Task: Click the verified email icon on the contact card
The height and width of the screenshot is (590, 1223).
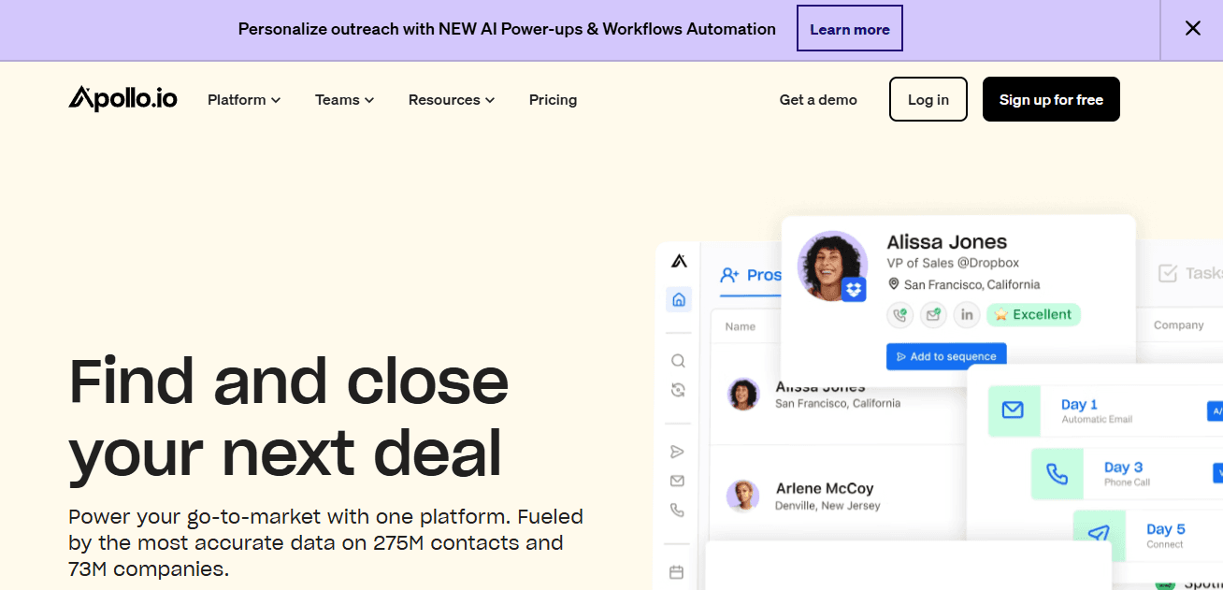Action: [933, 315]
